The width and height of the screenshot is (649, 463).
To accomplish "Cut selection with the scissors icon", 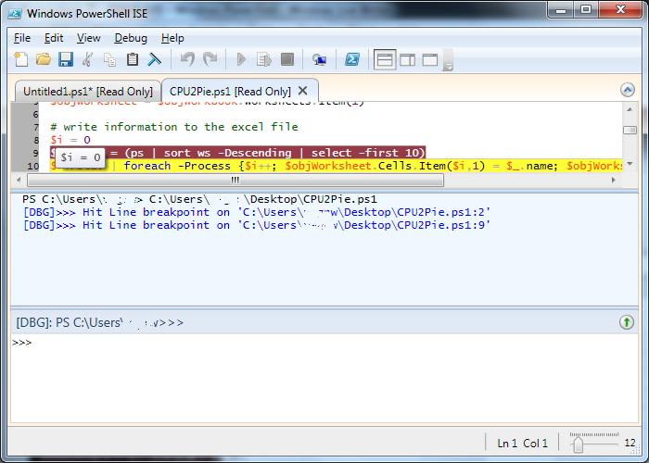I will coord(87,59).
